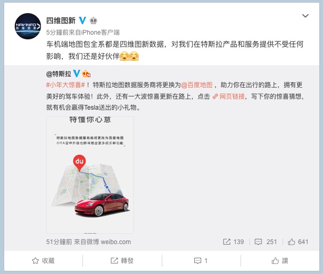Click the crown membership icon beside 四维图新
This screenshot has width=323, height=274.
(x=93, y=20)
